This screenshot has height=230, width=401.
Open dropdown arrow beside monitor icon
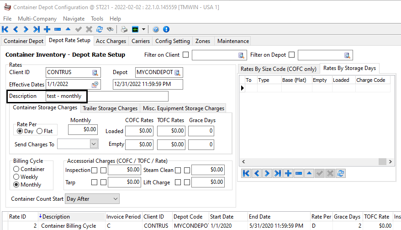pos(143,29)
